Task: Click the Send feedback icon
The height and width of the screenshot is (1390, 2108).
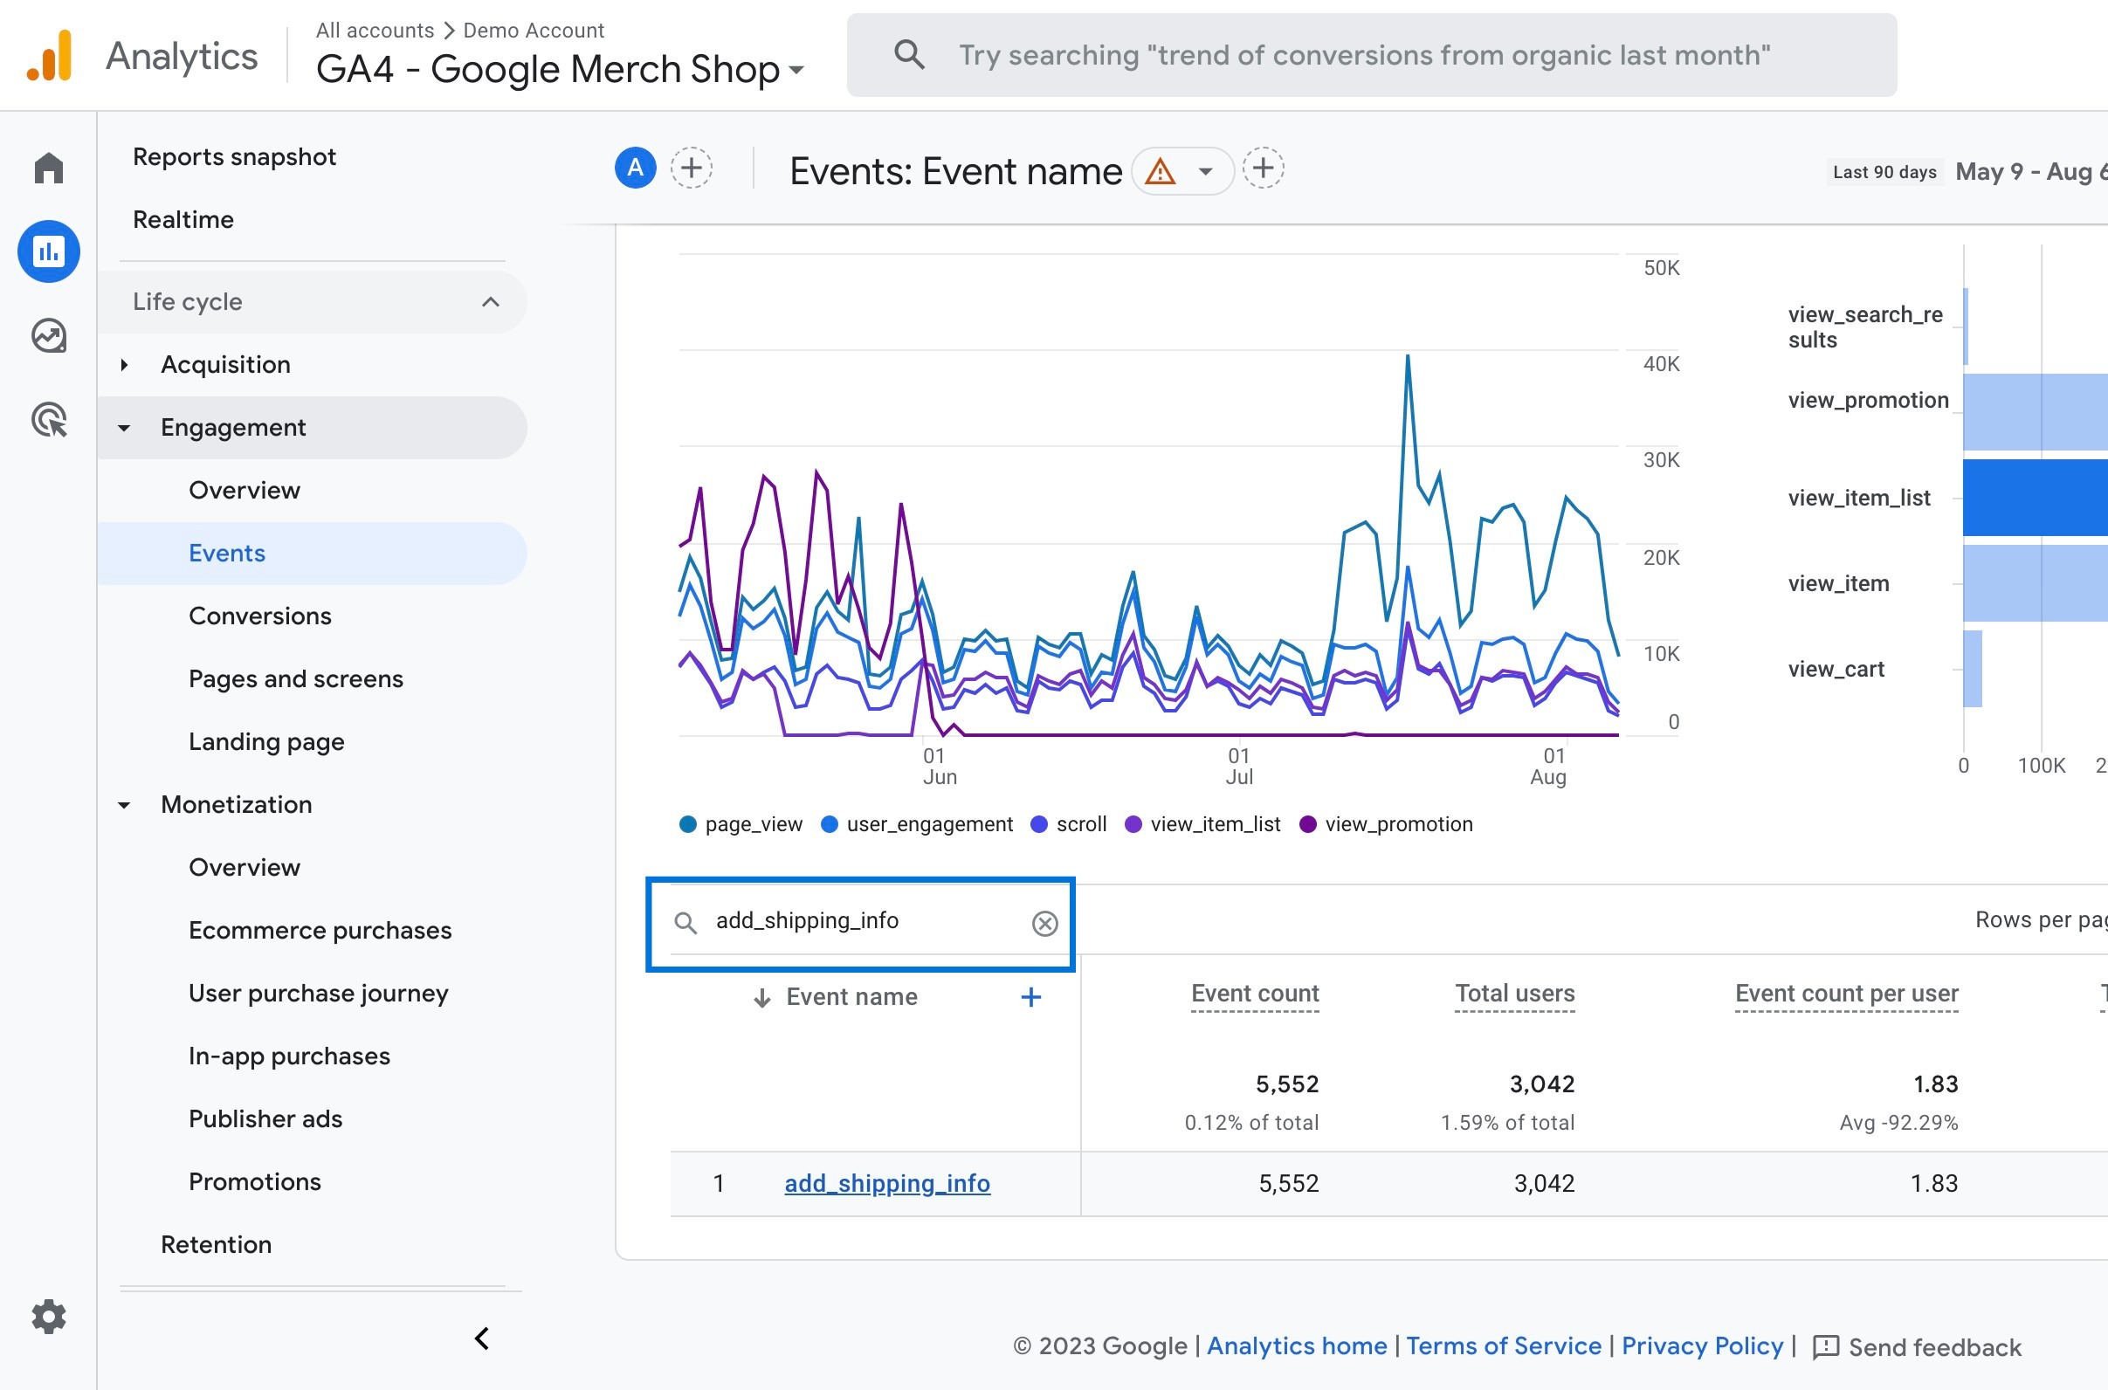Action: [1826, 1347]
